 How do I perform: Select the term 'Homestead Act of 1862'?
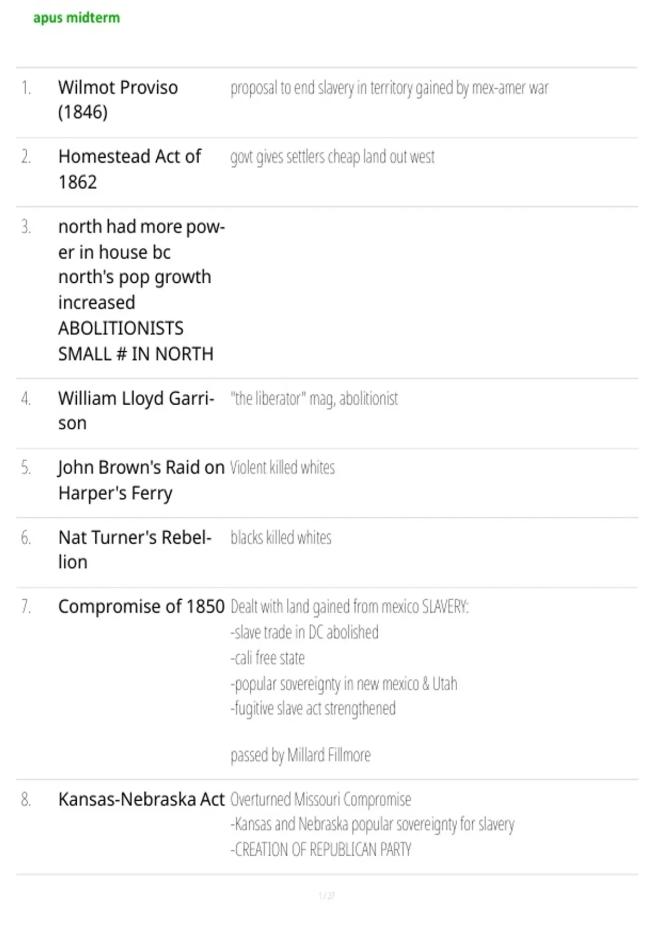coord(130,169)
